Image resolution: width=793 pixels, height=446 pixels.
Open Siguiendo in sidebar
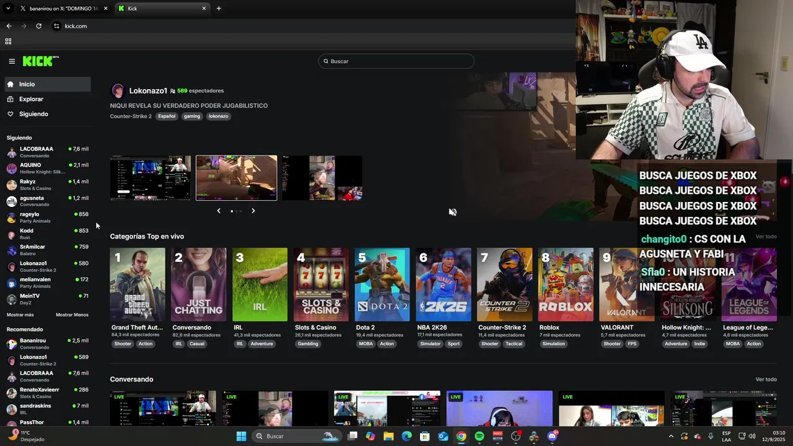click(48, 114)
